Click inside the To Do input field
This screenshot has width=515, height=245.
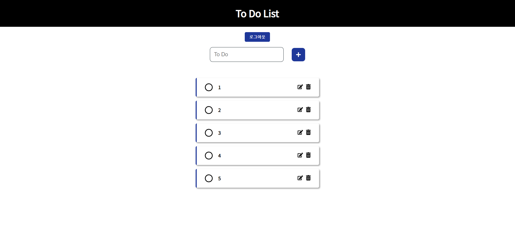(246, 54)
